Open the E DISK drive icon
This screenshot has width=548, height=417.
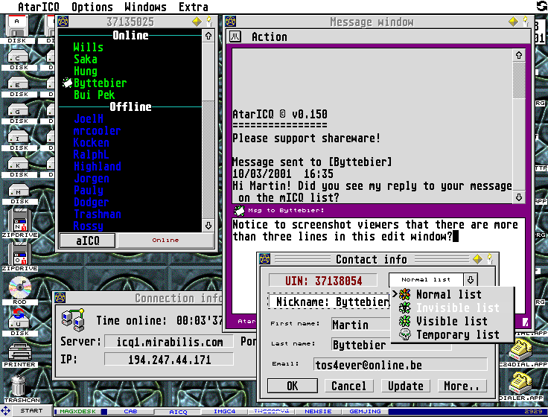click(x=19, y=87)
